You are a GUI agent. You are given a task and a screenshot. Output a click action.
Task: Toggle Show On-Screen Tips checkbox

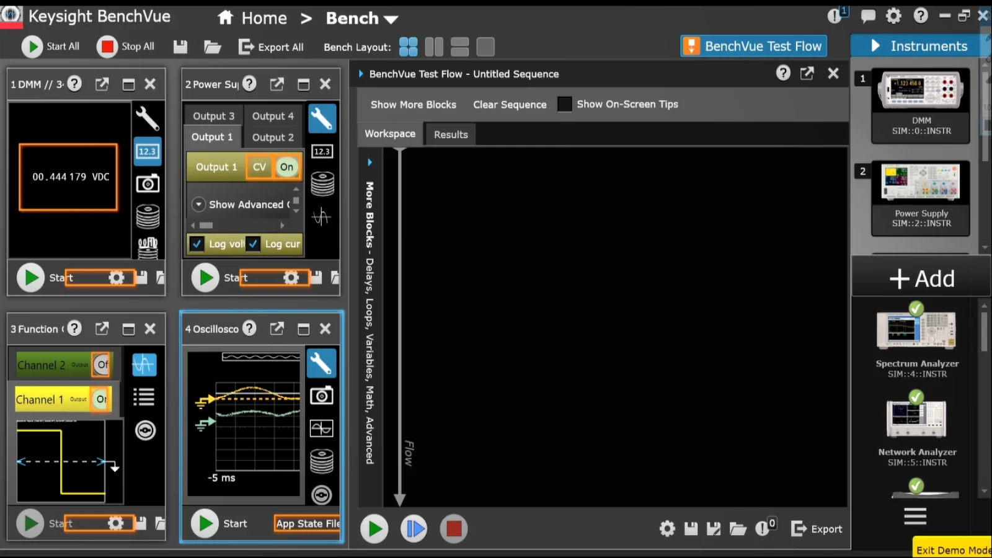click(x=564, y=104)
